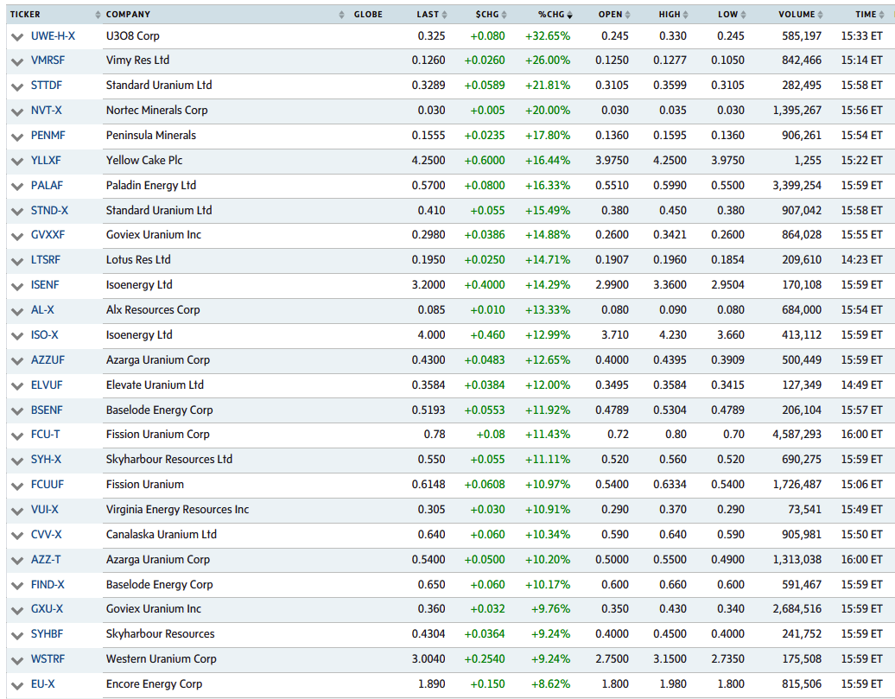Click the VOLUME column header label
Screen dimensions: 895x699
tap(797, 15)
